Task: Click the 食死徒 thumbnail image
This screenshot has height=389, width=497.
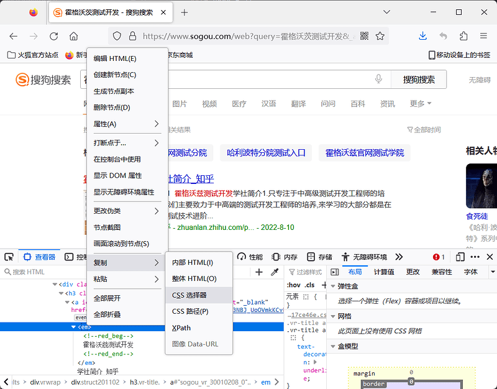Action: [481, 186]
